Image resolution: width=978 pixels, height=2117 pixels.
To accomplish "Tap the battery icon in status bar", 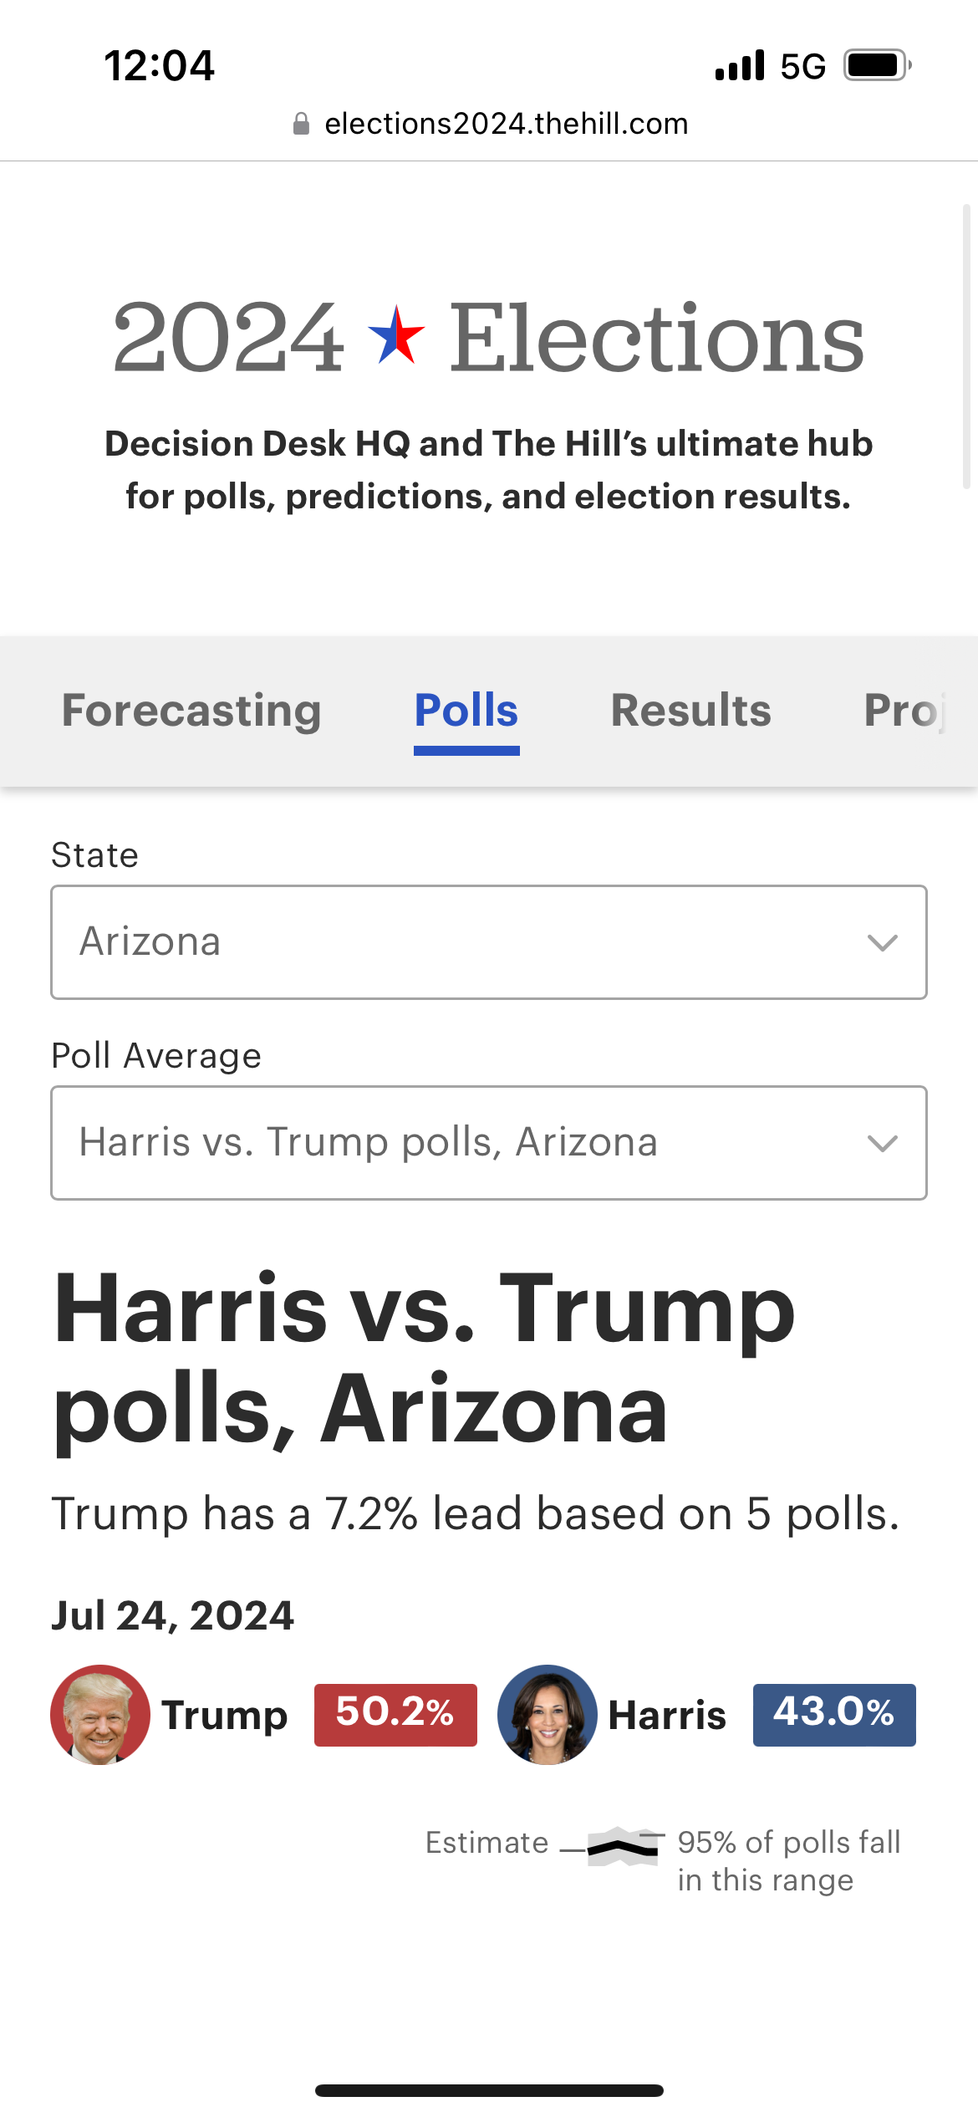I will [x=876, y=65].
